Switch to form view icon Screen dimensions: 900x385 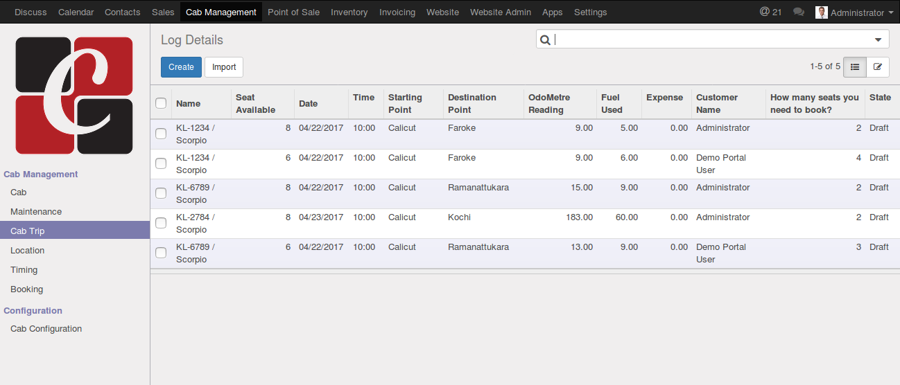coord(878,67)
